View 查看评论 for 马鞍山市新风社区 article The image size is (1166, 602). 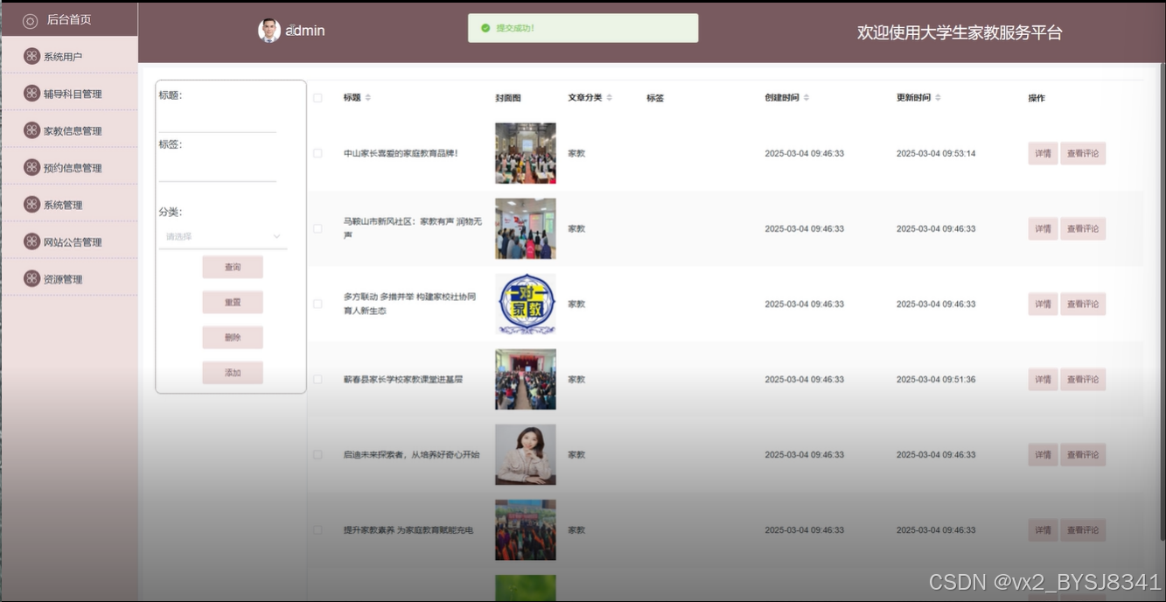1083,228
